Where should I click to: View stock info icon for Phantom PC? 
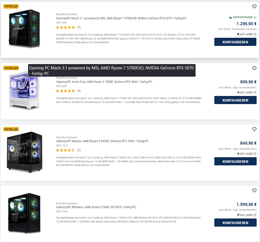coord(255,215)
